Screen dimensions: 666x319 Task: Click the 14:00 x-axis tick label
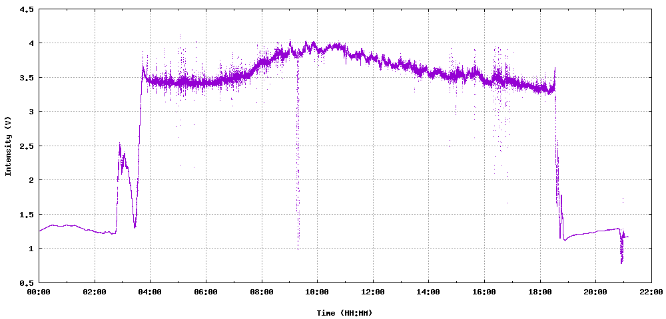tap(428, 292)
